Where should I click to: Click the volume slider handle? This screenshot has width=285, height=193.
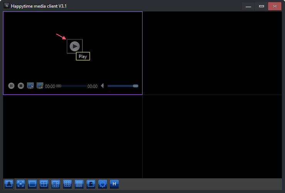[136, 86]
